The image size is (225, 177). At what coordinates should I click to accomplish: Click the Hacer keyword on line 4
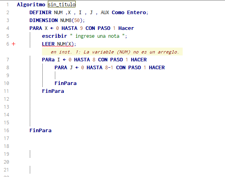(126, 28)
